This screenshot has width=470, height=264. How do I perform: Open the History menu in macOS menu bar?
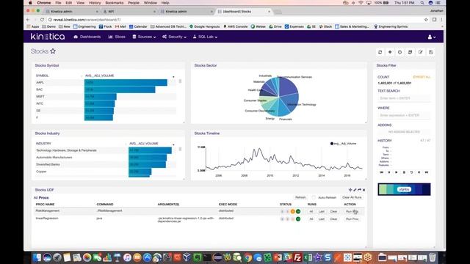[x=95, y=3]
